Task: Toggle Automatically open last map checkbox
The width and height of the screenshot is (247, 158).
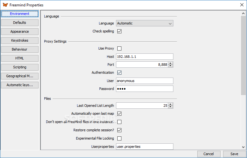Action: [120, 113]
